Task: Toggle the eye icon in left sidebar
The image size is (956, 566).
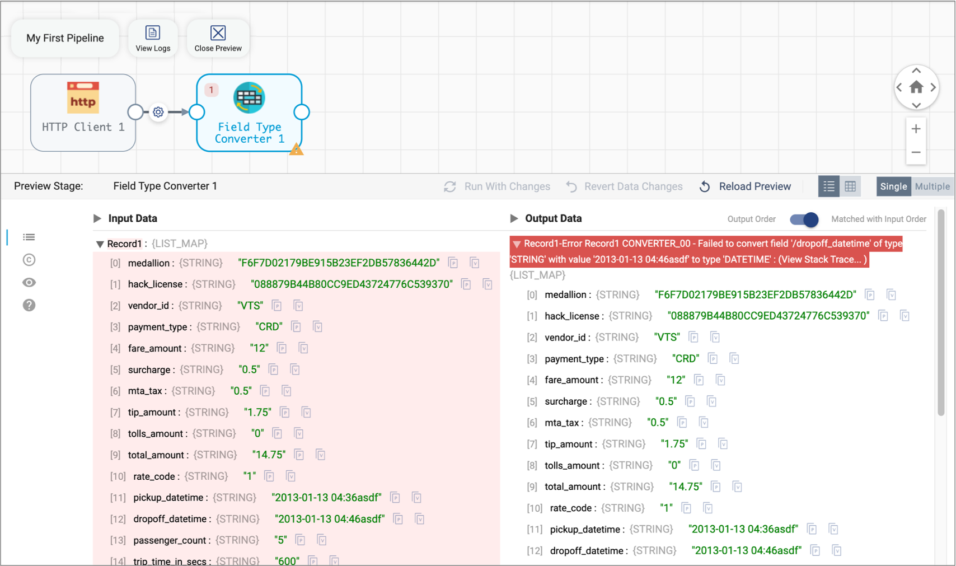Action: coord(29,283)
